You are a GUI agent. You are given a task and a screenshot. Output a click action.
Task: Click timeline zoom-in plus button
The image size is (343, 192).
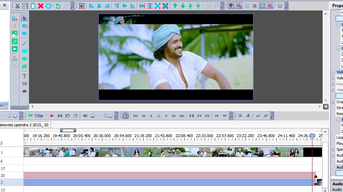tap(15, 116)
